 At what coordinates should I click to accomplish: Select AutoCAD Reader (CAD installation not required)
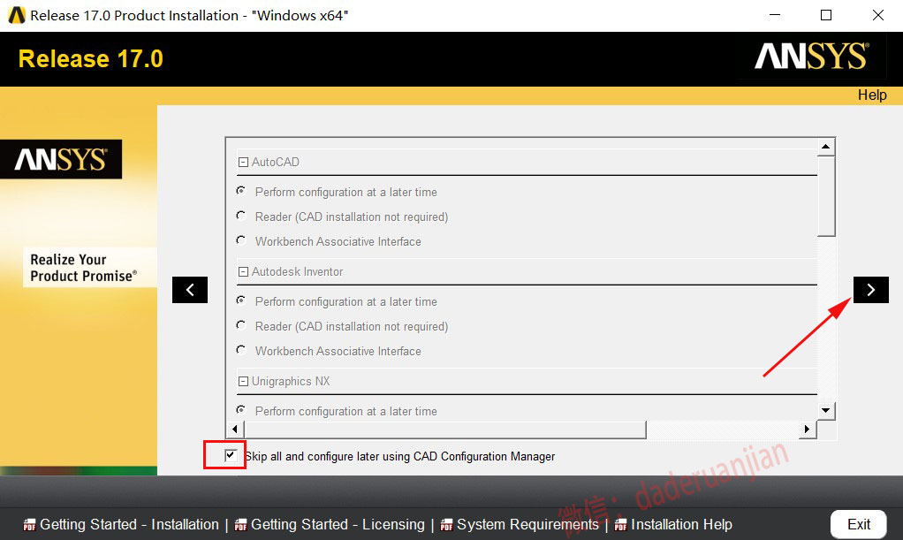(241, 215)
